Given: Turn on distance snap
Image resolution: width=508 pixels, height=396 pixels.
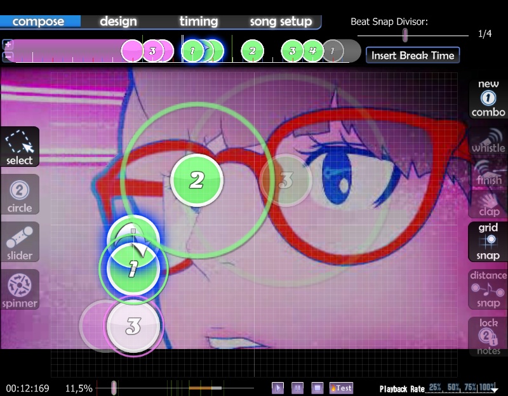Looking at the screenshot, I should click(488, 289).
